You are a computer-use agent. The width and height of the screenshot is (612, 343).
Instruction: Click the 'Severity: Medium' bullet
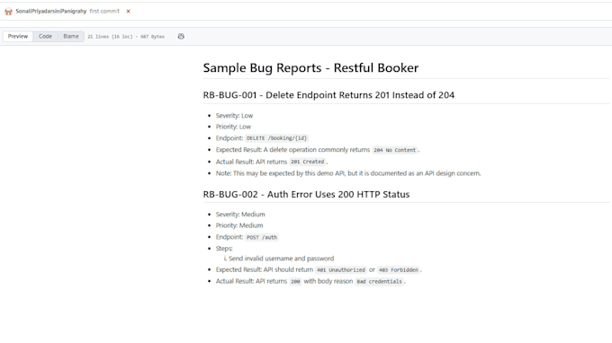240,215
